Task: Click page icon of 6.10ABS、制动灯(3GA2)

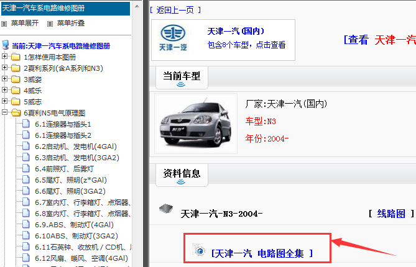Action: tap(26, 235)
